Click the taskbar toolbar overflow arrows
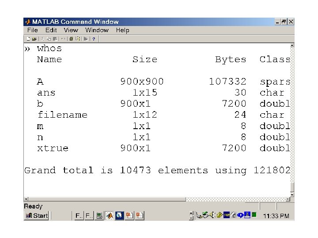This screenshot has height=238, width=318. (x=191, y=216)
